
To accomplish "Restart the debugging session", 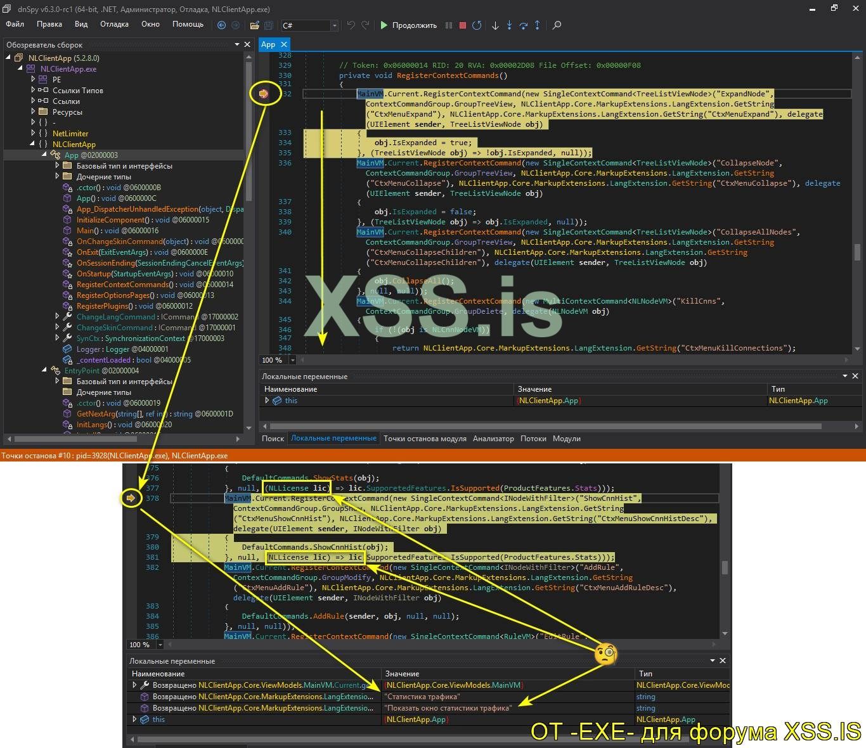I will click(x=477, y=25).
